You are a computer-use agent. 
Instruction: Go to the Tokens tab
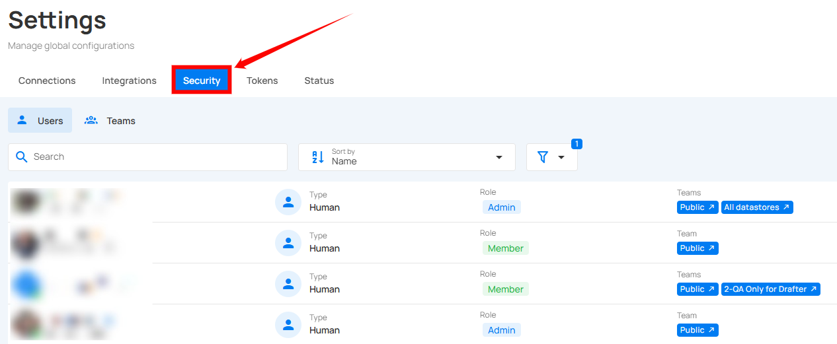click(x=262, y=81)
